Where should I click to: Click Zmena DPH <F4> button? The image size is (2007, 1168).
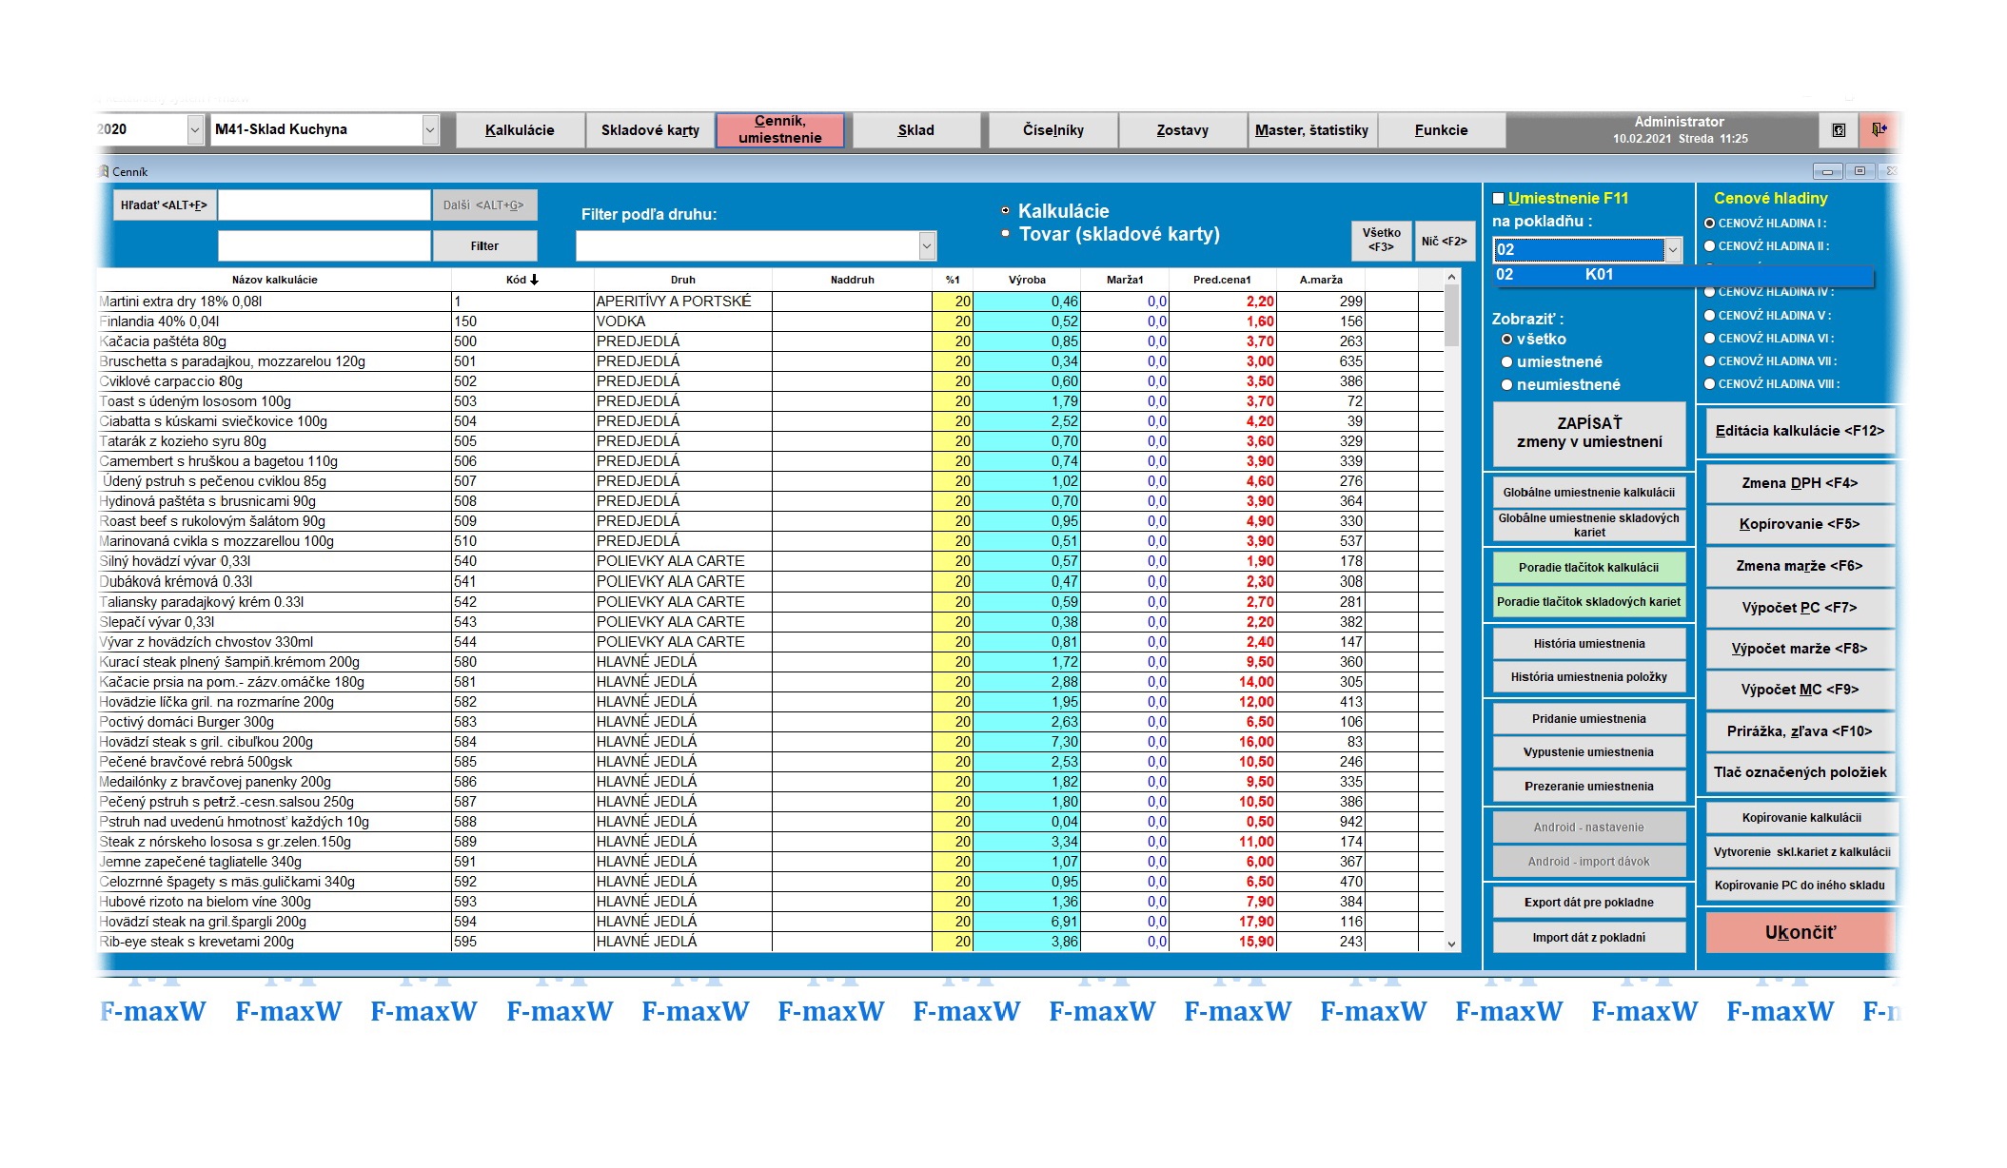coord(1800,483)
